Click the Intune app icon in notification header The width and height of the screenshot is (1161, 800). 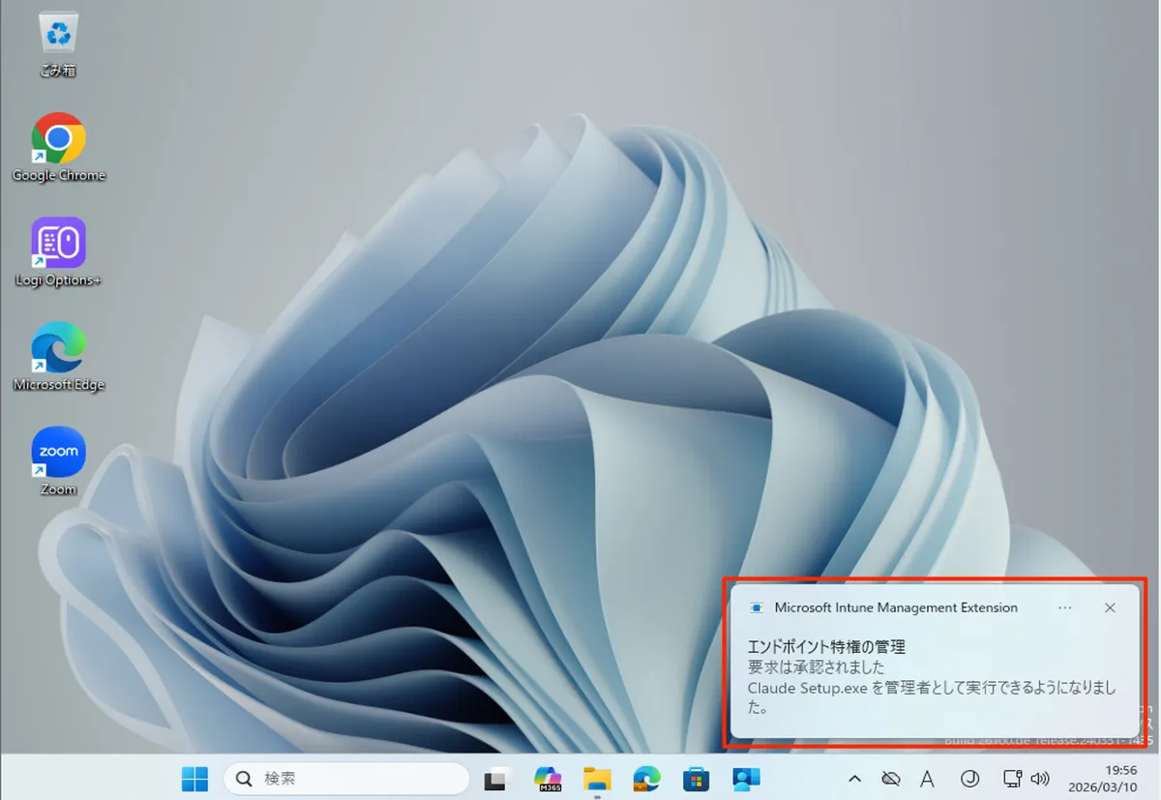click(757, 607)
